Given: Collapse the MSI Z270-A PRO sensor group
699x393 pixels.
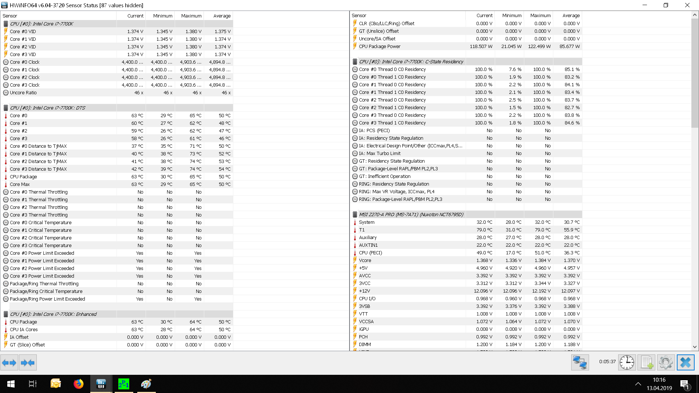Looking at the screenshot, I should point(411,214).
